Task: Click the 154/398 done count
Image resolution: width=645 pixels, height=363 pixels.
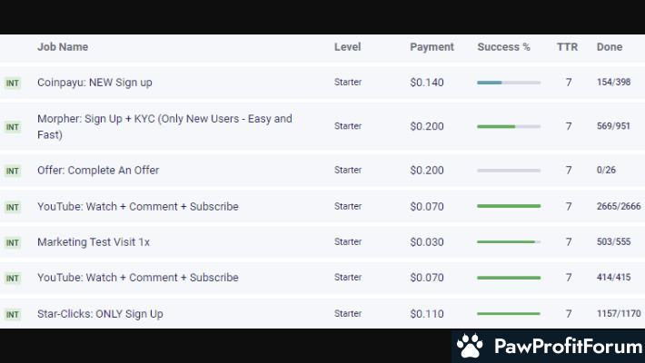Action: pos(613,82)
